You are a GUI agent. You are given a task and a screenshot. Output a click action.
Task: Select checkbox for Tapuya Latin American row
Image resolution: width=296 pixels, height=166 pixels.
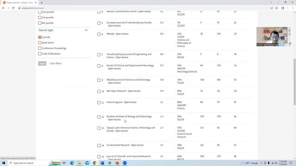click(99, 128)
